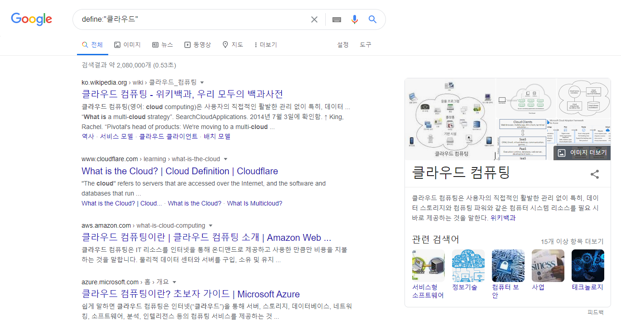Open the 배치 모델 sitelink
The height and width of the screenshot is (325, 621).
click(x=217, y=136)
